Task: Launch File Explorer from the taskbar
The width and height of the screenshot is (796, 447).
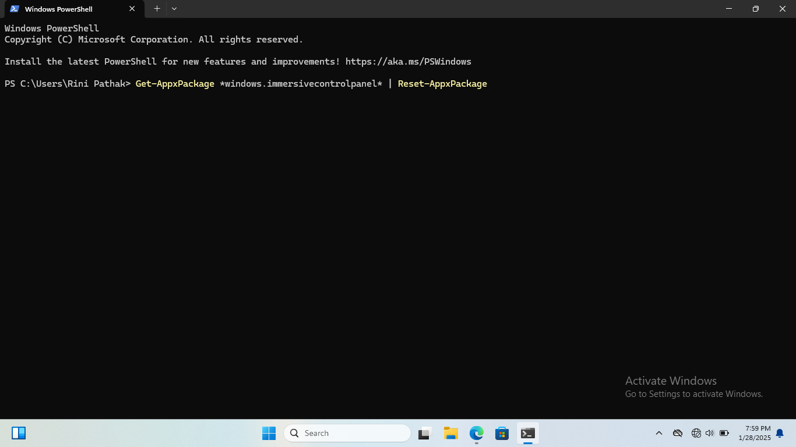Action: pos(450,433)
